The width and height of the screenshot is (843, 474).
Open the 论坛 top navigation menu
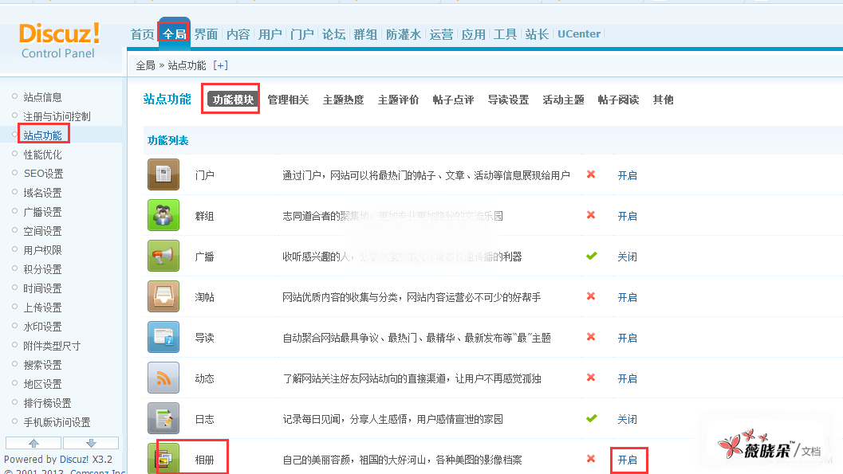pyautogui.click(x=333, y=34)
